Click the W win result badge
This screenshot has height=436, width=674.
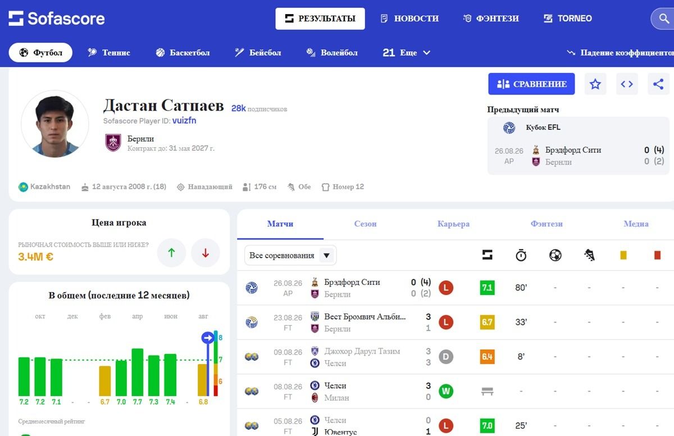click(x=446, y=392)
